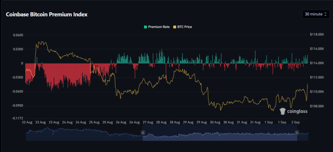Click the 0 baseline label on left axis
Viewport: 333px width, 152px height.
click(22, 63)
